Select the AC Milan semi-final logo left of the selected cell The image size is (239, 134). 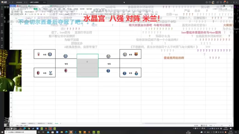(66, 71)
